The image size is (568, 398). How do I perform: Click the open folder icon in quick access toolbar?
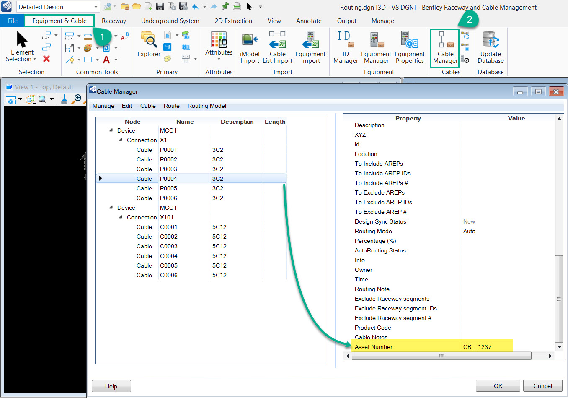137,6
